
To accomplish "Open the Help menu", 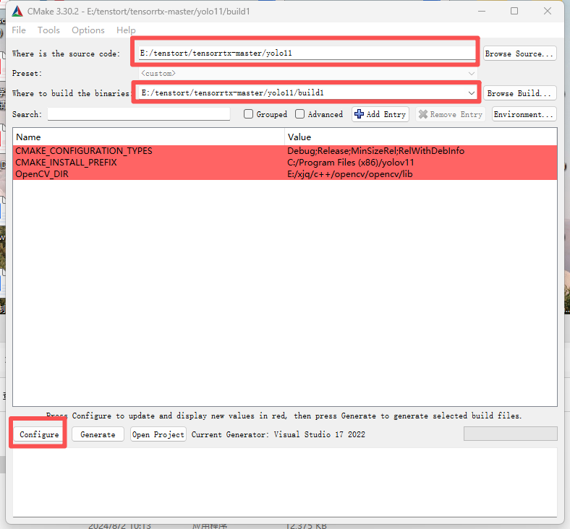I will click(126, 30).
